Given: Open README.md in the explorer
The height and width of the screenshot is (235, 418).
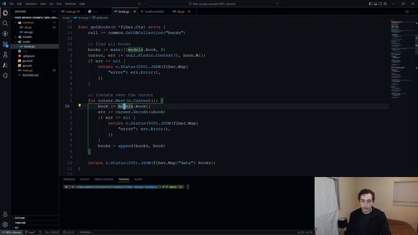Looking at the screenshot, I should (35, 75).
